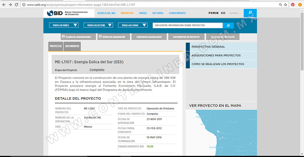Click zoom magnifier icon in address bar

tap(280, 5)
